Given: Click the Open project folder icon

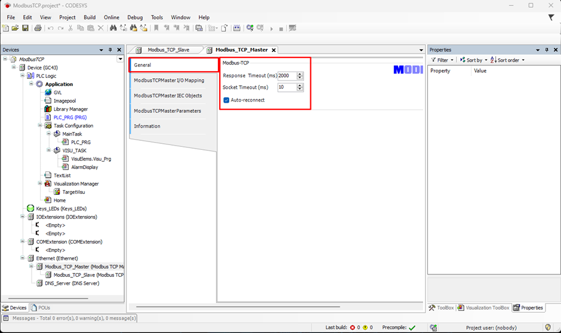Looking at the screenshot, I should (15, 28).
